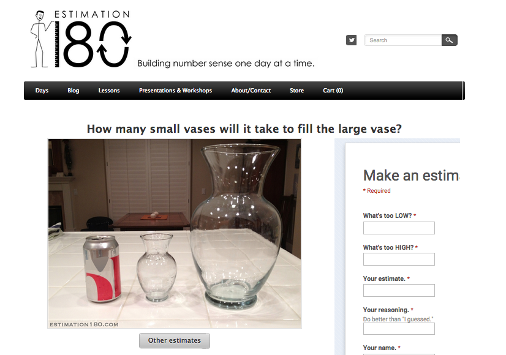Click the magnifying glass search button

pos(449,40)
